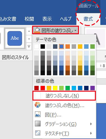106x139 pixels.
Task: Pick white theme color swatch
Action: [36, 47]
